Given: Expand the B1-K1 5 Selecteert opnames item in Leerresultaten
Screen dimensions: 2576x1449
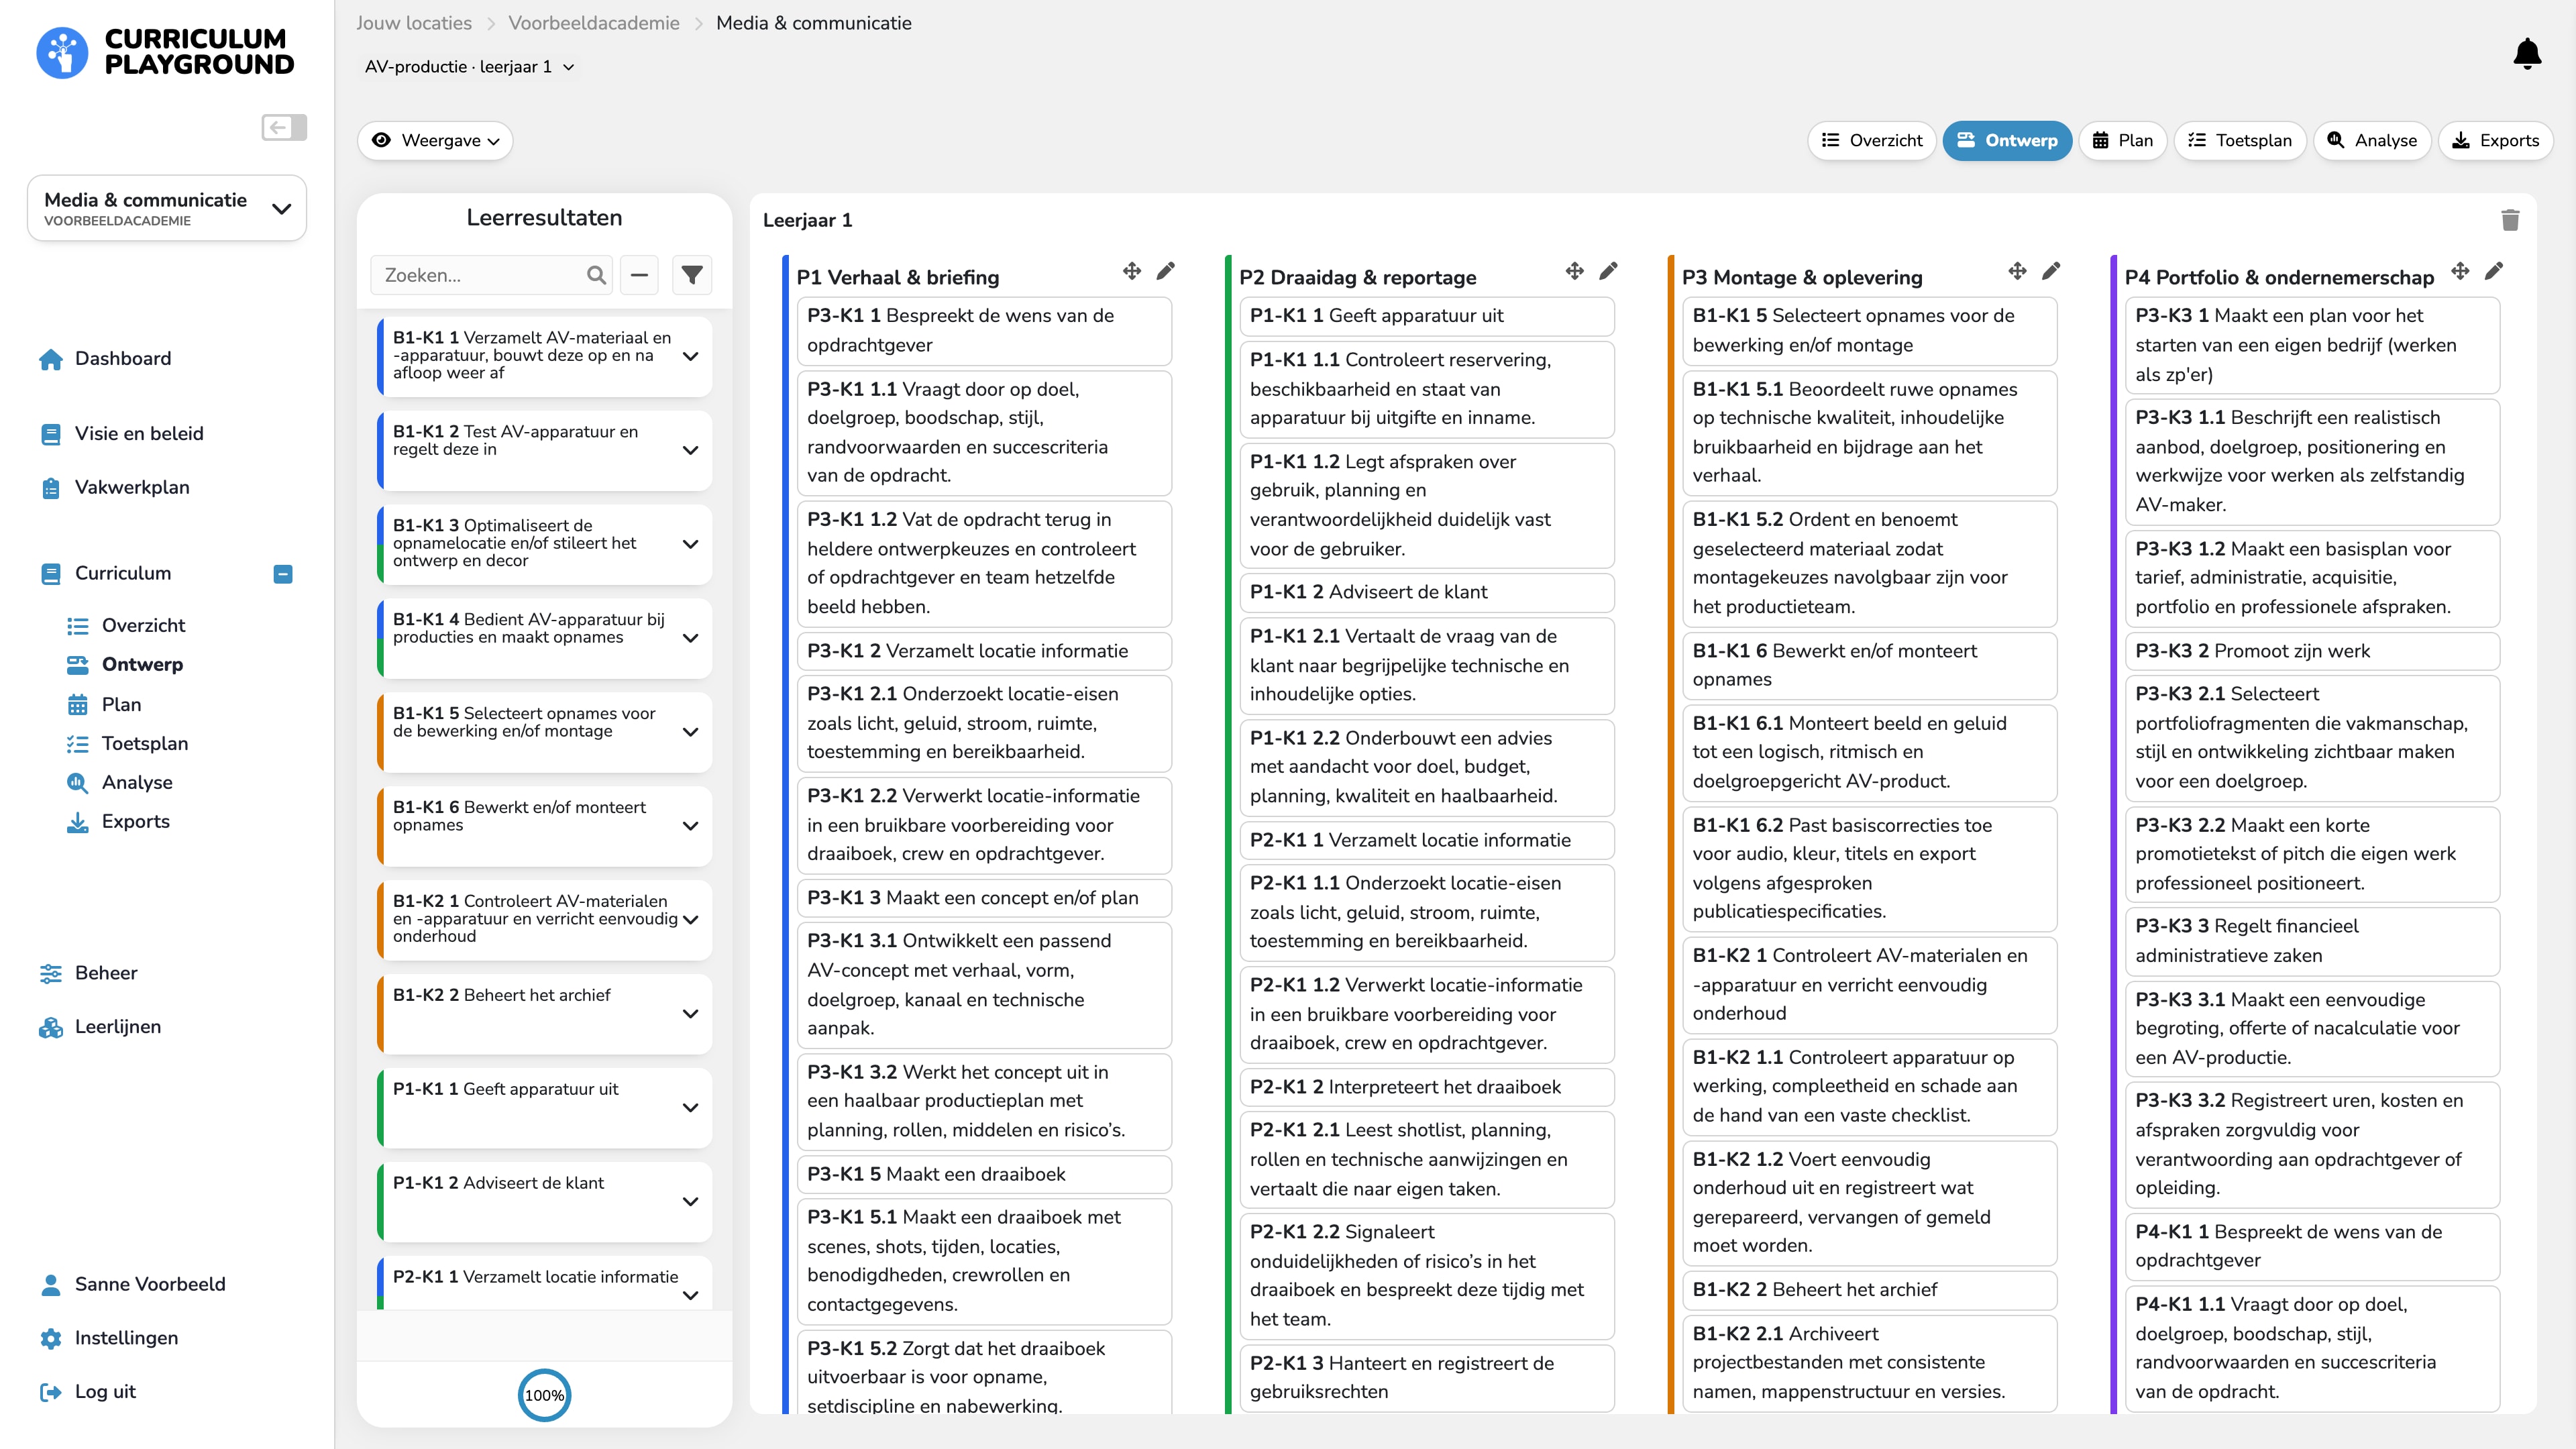Looking at the screenshot, I should (690, 732).
